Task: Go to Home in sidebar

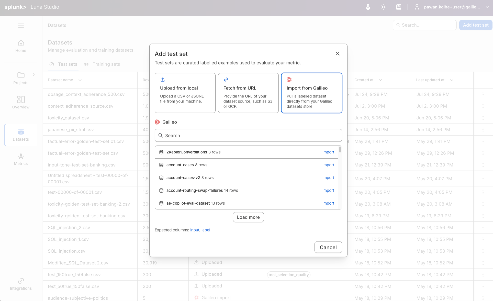Action: (21, 46)
